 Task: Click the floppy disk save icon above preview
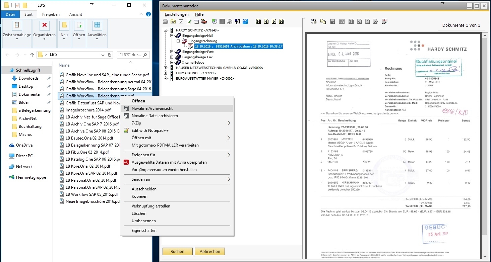pyautogui.click(x=332, y=21)
